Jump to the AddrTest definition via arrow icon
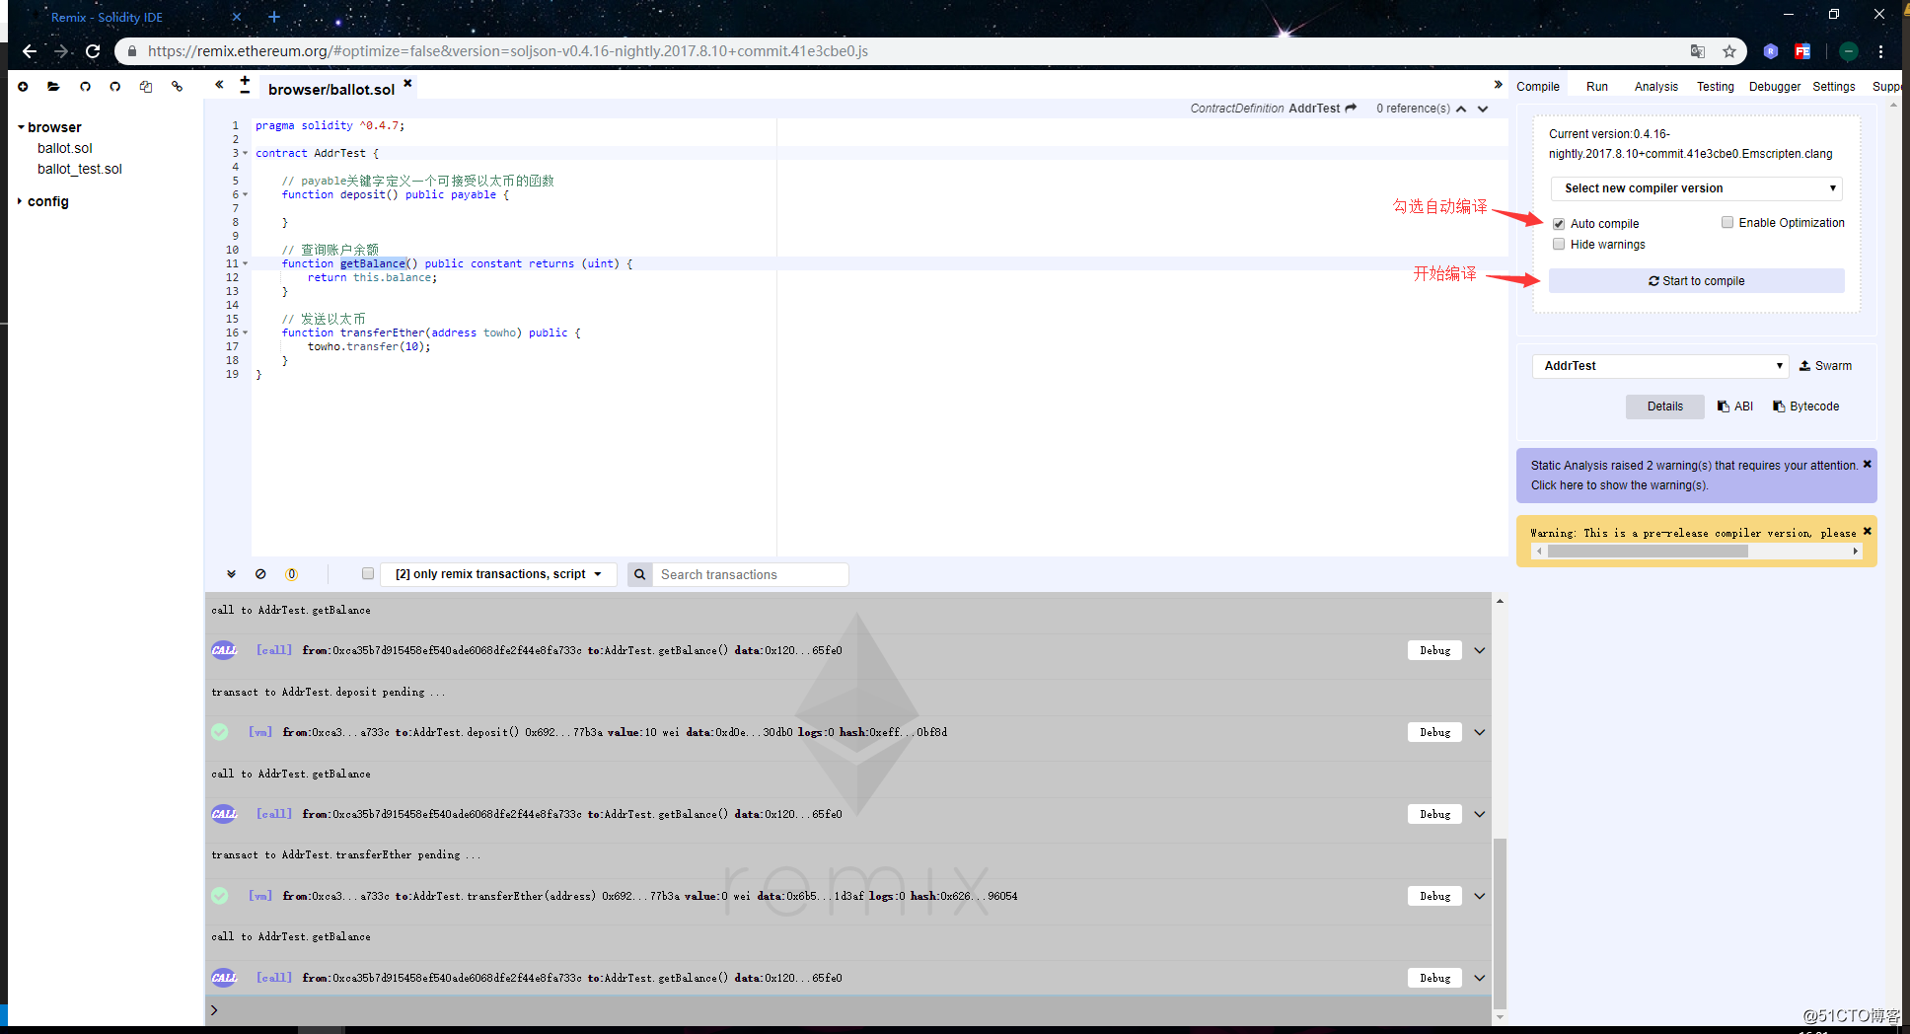Image resolution: width=1910 pixels, height=1034 pixels. [x=1352, y=108]
